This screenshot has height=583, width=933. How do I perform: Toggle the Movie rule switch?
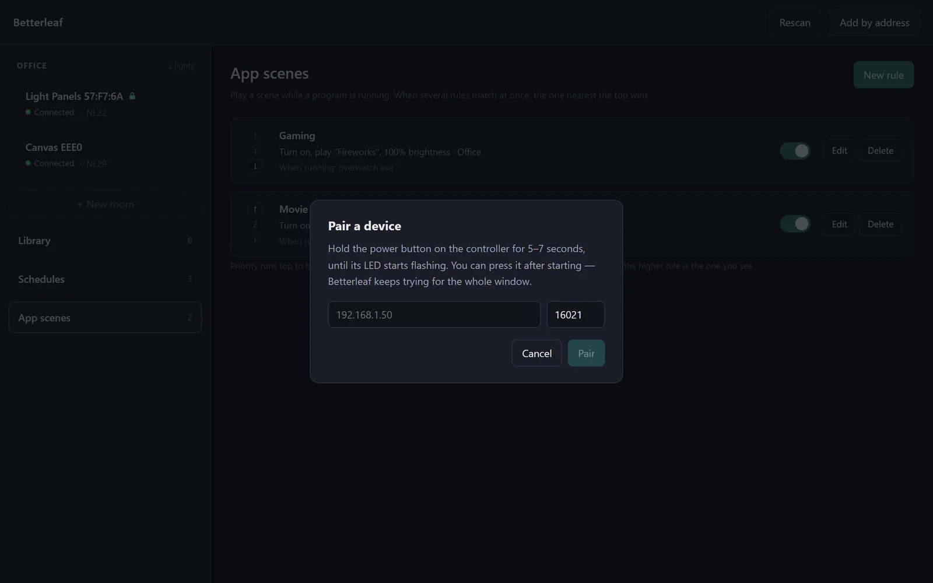click(x=795, y=224)
